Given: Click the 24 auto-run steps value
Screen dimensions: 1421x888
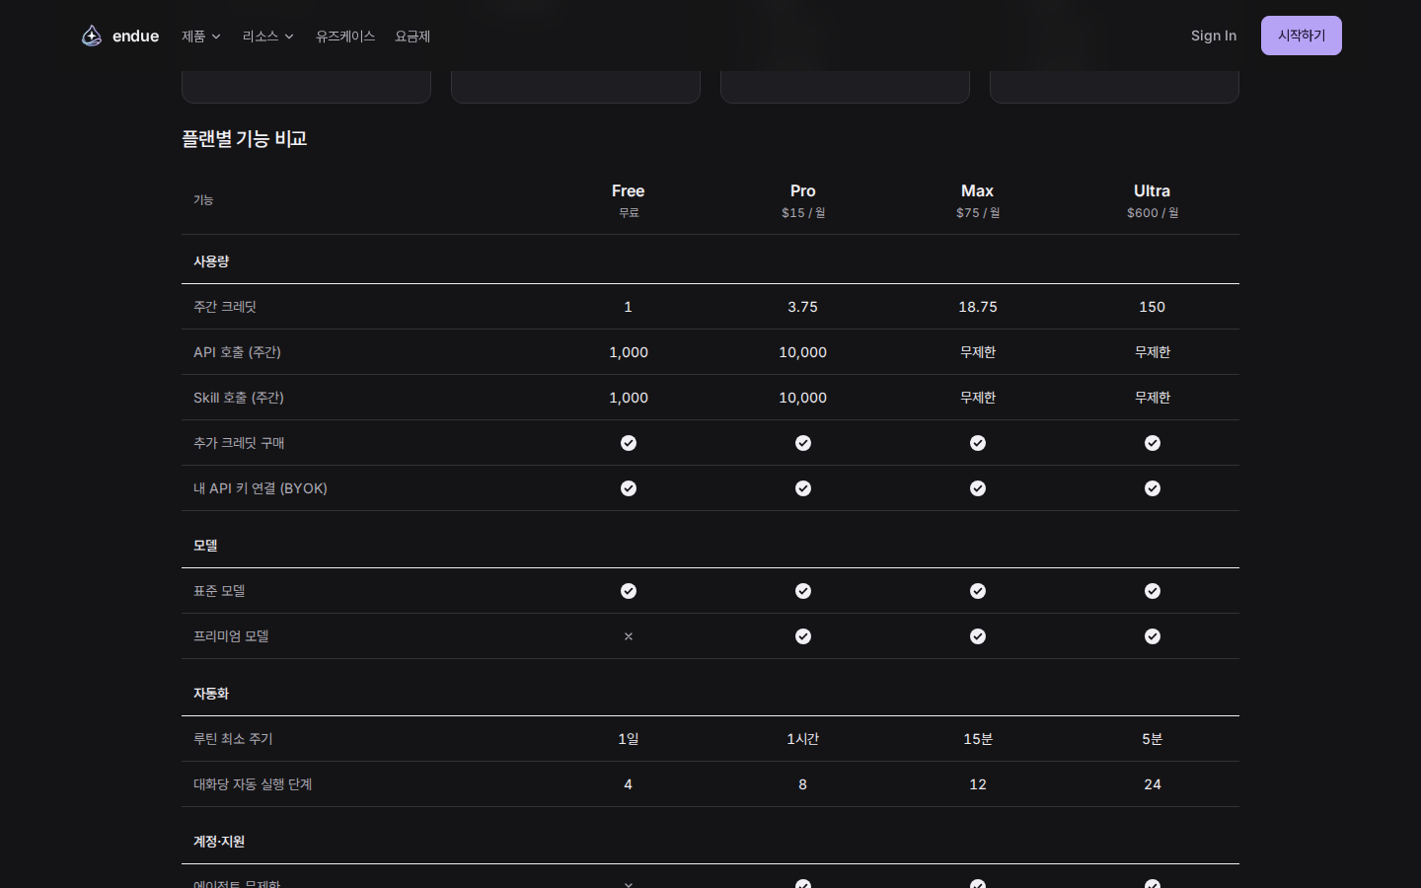Looking at the screenshot, I should pos(1153,784).
